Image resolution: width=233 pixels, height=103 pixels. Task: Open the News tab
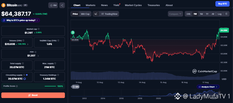click(x=104, y=5)
